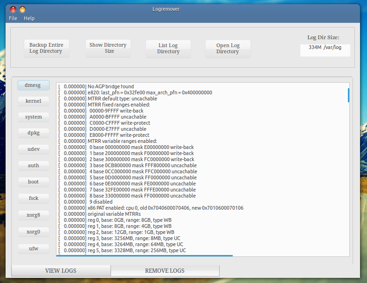Switch to the VIEW LOGS tab

(61, 270)
